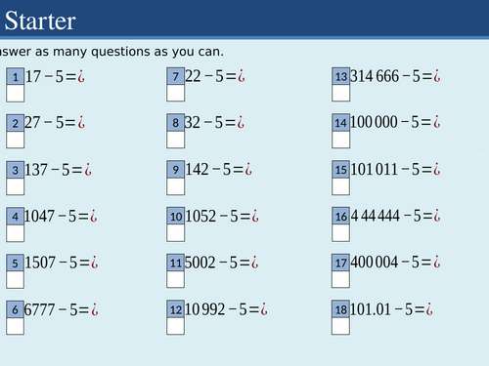Click the answer box for 101.01 − 5
This screenshot has width=489, height=366.
click(341, 326)
